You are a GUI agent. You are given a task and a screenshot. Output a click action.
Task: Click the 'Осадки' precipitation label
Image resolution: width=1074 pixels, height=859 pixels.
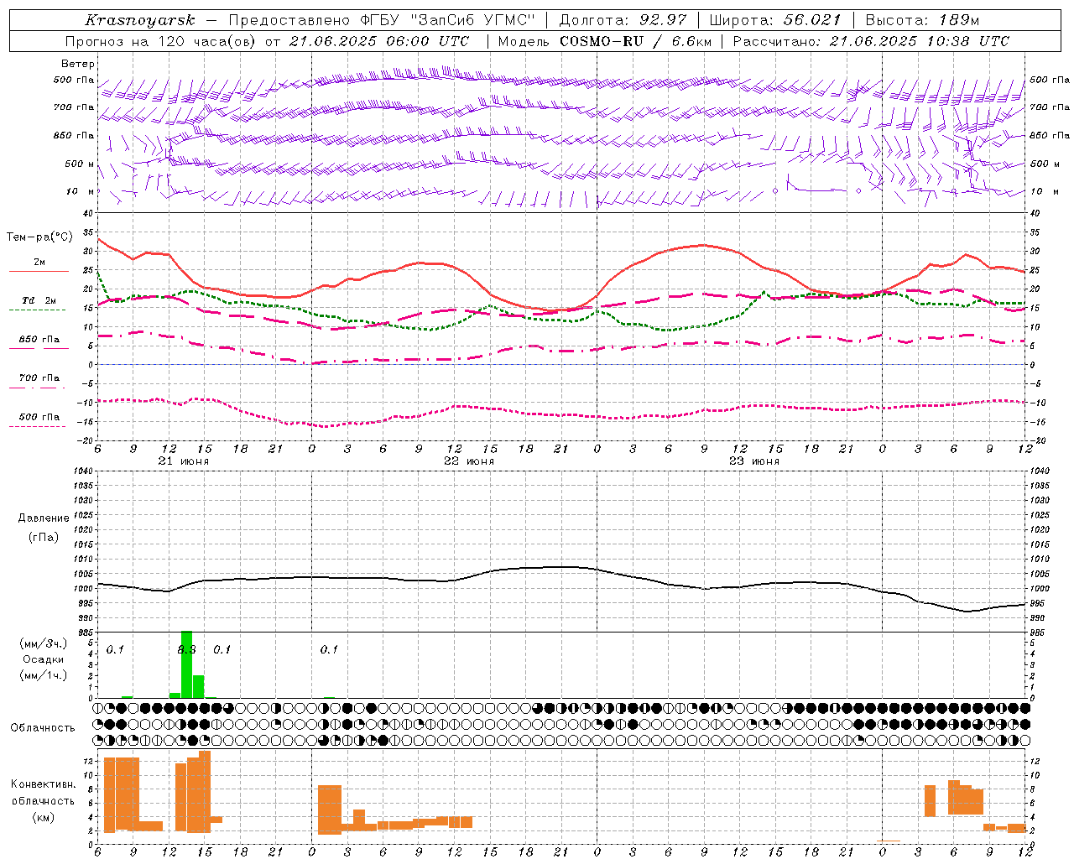(44, 659)
